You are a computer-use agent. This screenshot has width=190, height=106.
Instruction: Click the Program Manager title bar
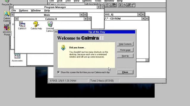(x=55, y=7)
